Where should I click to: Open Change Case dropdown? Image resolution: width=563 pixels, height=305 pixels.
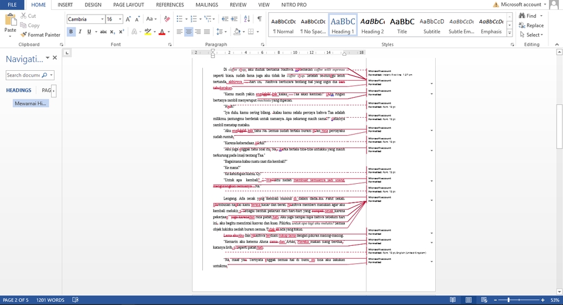(151, 19)
